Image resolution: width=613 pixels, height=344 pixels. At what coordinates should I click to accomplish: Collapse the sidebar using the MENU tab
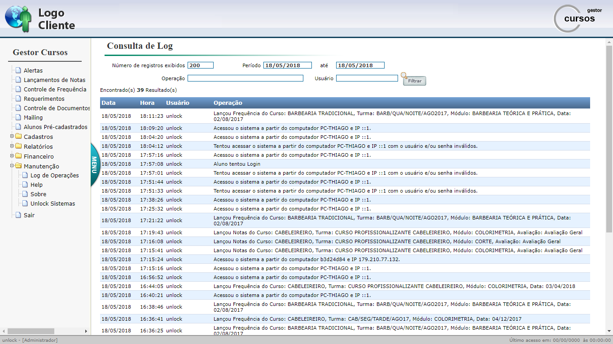[x=95, y=165]
